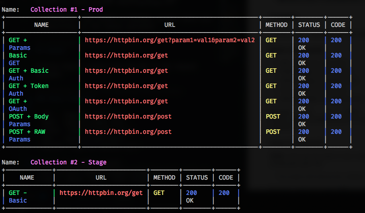Click the URL header in Collection #2 table

tap(101, 178)
